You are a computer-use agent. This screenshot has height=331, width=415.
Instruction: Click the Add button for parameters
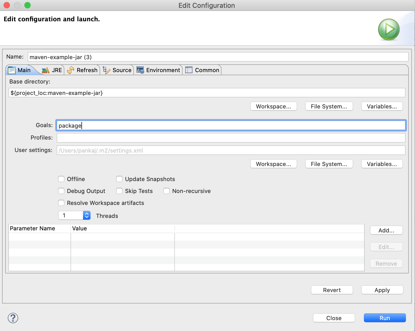(386, 230)
